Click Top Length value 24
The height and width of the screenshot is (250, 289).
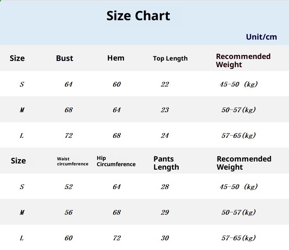click(165, 135)
